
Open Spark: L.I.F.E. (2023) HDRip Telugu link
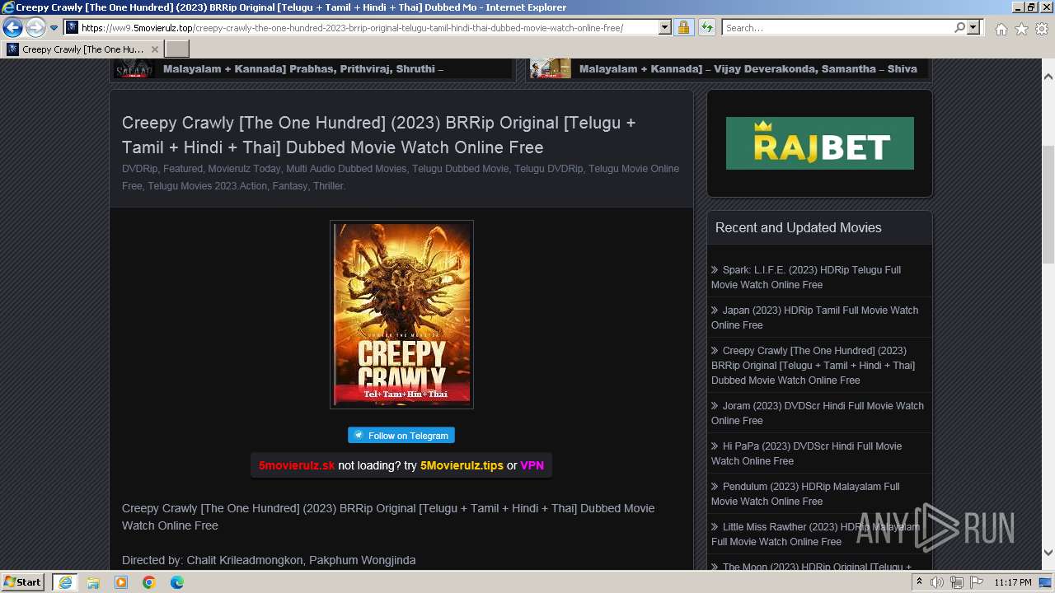806,277
